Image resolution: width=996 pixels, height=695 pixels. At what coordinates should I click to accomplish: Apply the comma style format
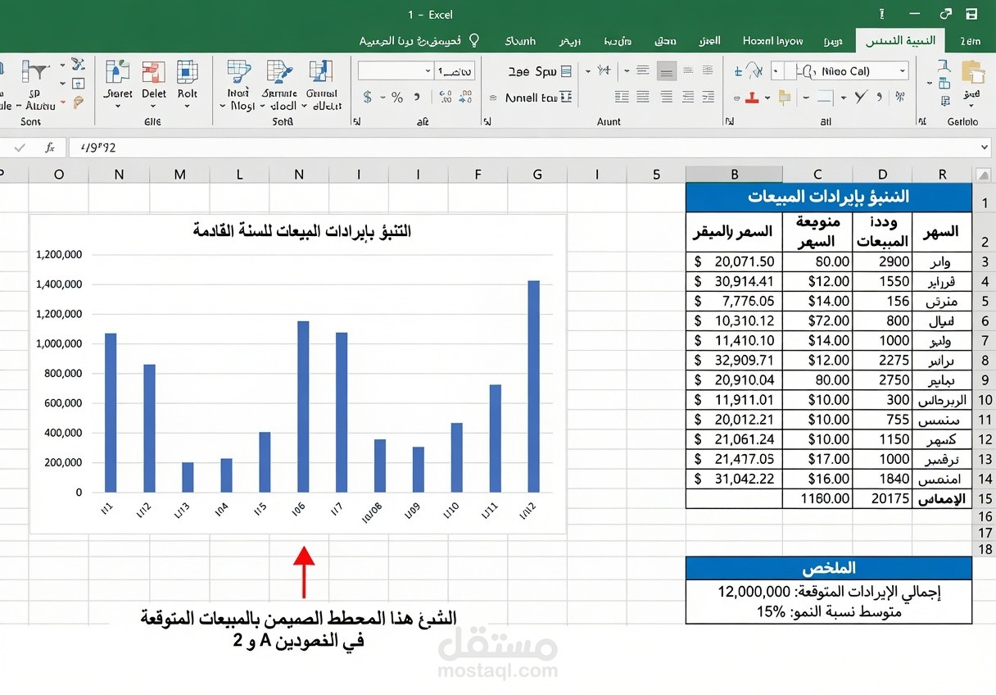417,97
